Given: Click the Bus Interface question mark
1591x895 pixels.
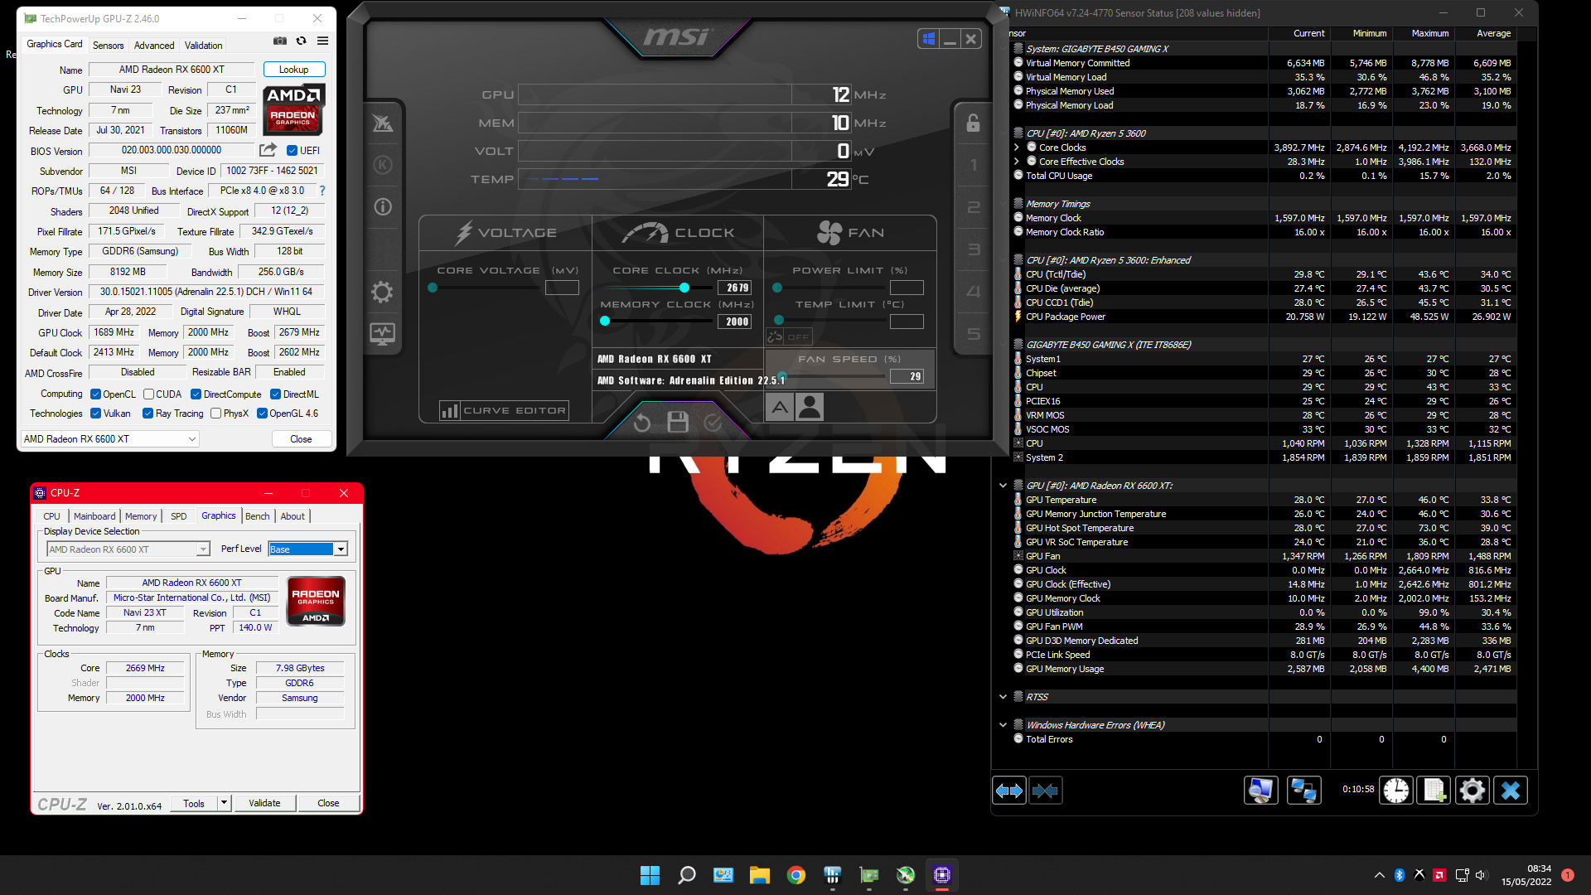Looking at the screenshot, I should pos(322,191).
